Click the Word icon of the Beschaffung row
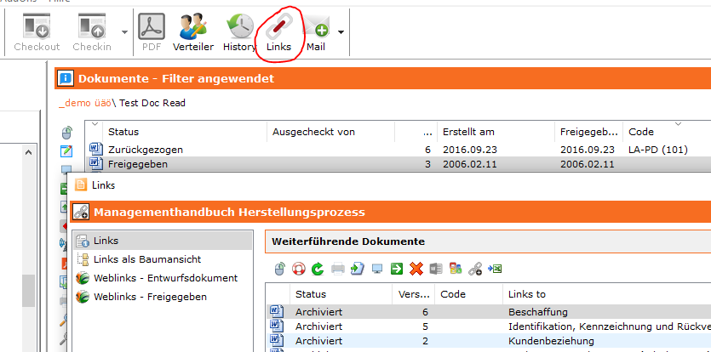711x352 pixels. (x=277, y=311)
